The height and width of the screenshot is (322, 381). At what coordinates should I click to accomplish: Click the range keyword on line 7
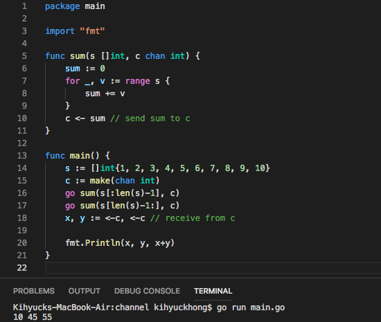(138, 81)
